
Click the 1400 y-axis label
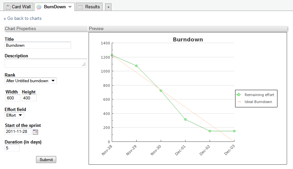[105, 43]
